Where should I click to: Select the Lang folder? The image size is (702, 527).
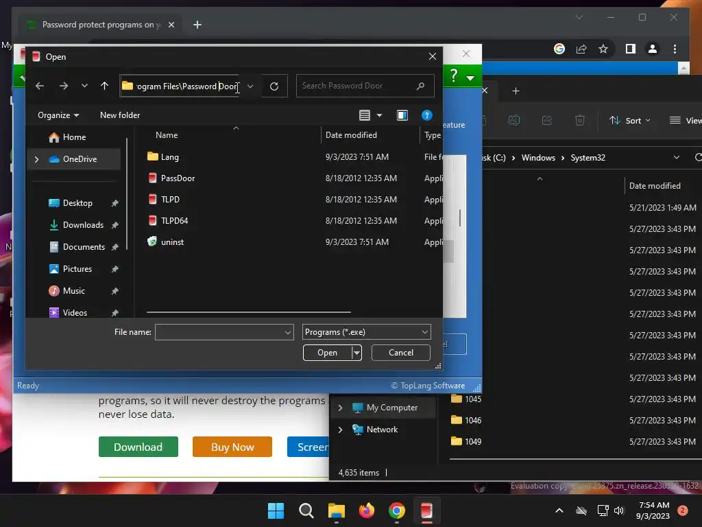pyautogui.click(x=170, y=157)
